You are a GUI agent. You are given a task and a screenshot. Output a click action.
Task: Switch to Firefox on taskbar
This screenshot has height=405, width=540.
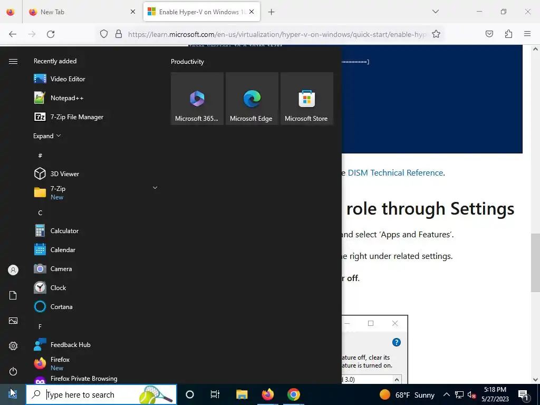267,394
